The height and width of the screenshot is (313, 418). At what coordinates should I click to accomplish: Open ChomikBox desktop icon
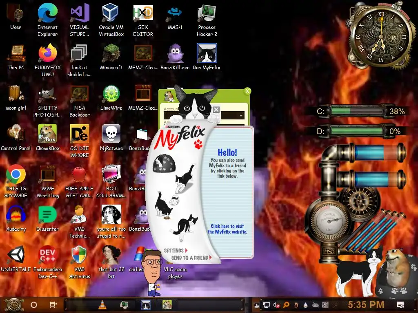47,134
